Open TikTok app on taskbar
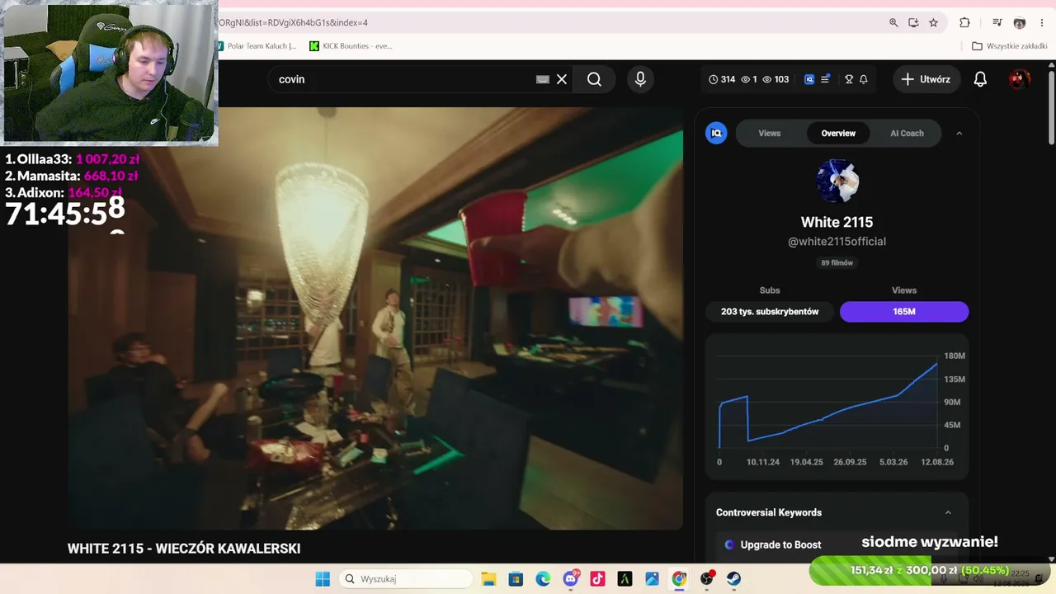Screen dimensions: 1056x594 (597, 579)
